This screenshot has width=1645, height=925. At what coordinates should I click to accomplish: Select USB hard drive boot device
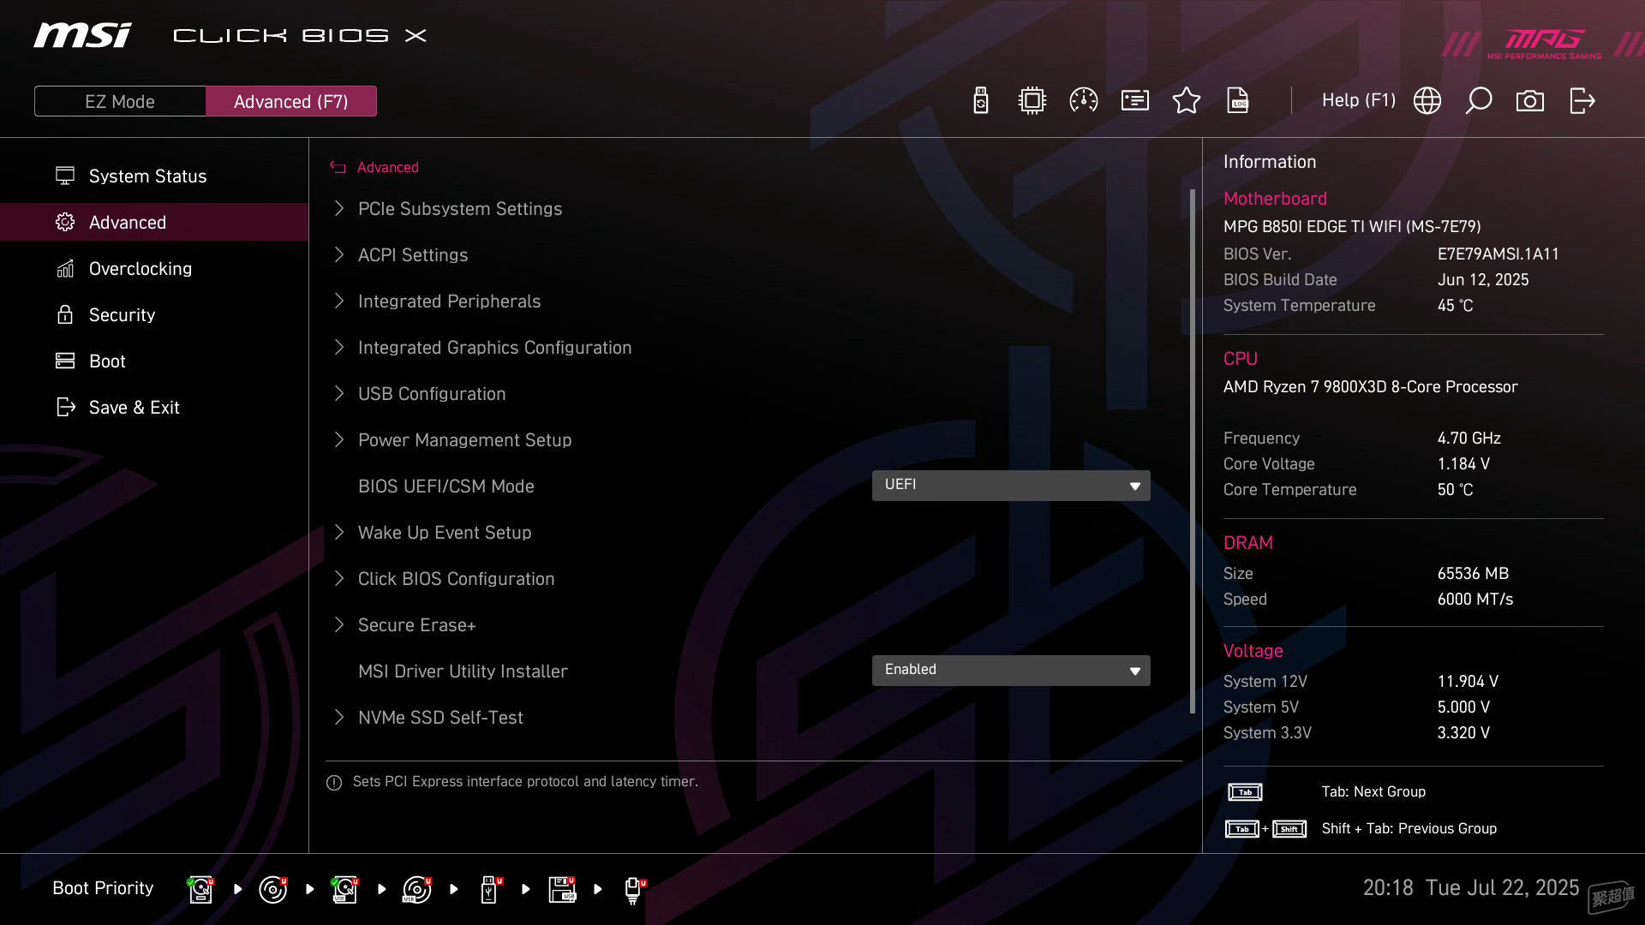pyautogui.click(x=345, y=889)
